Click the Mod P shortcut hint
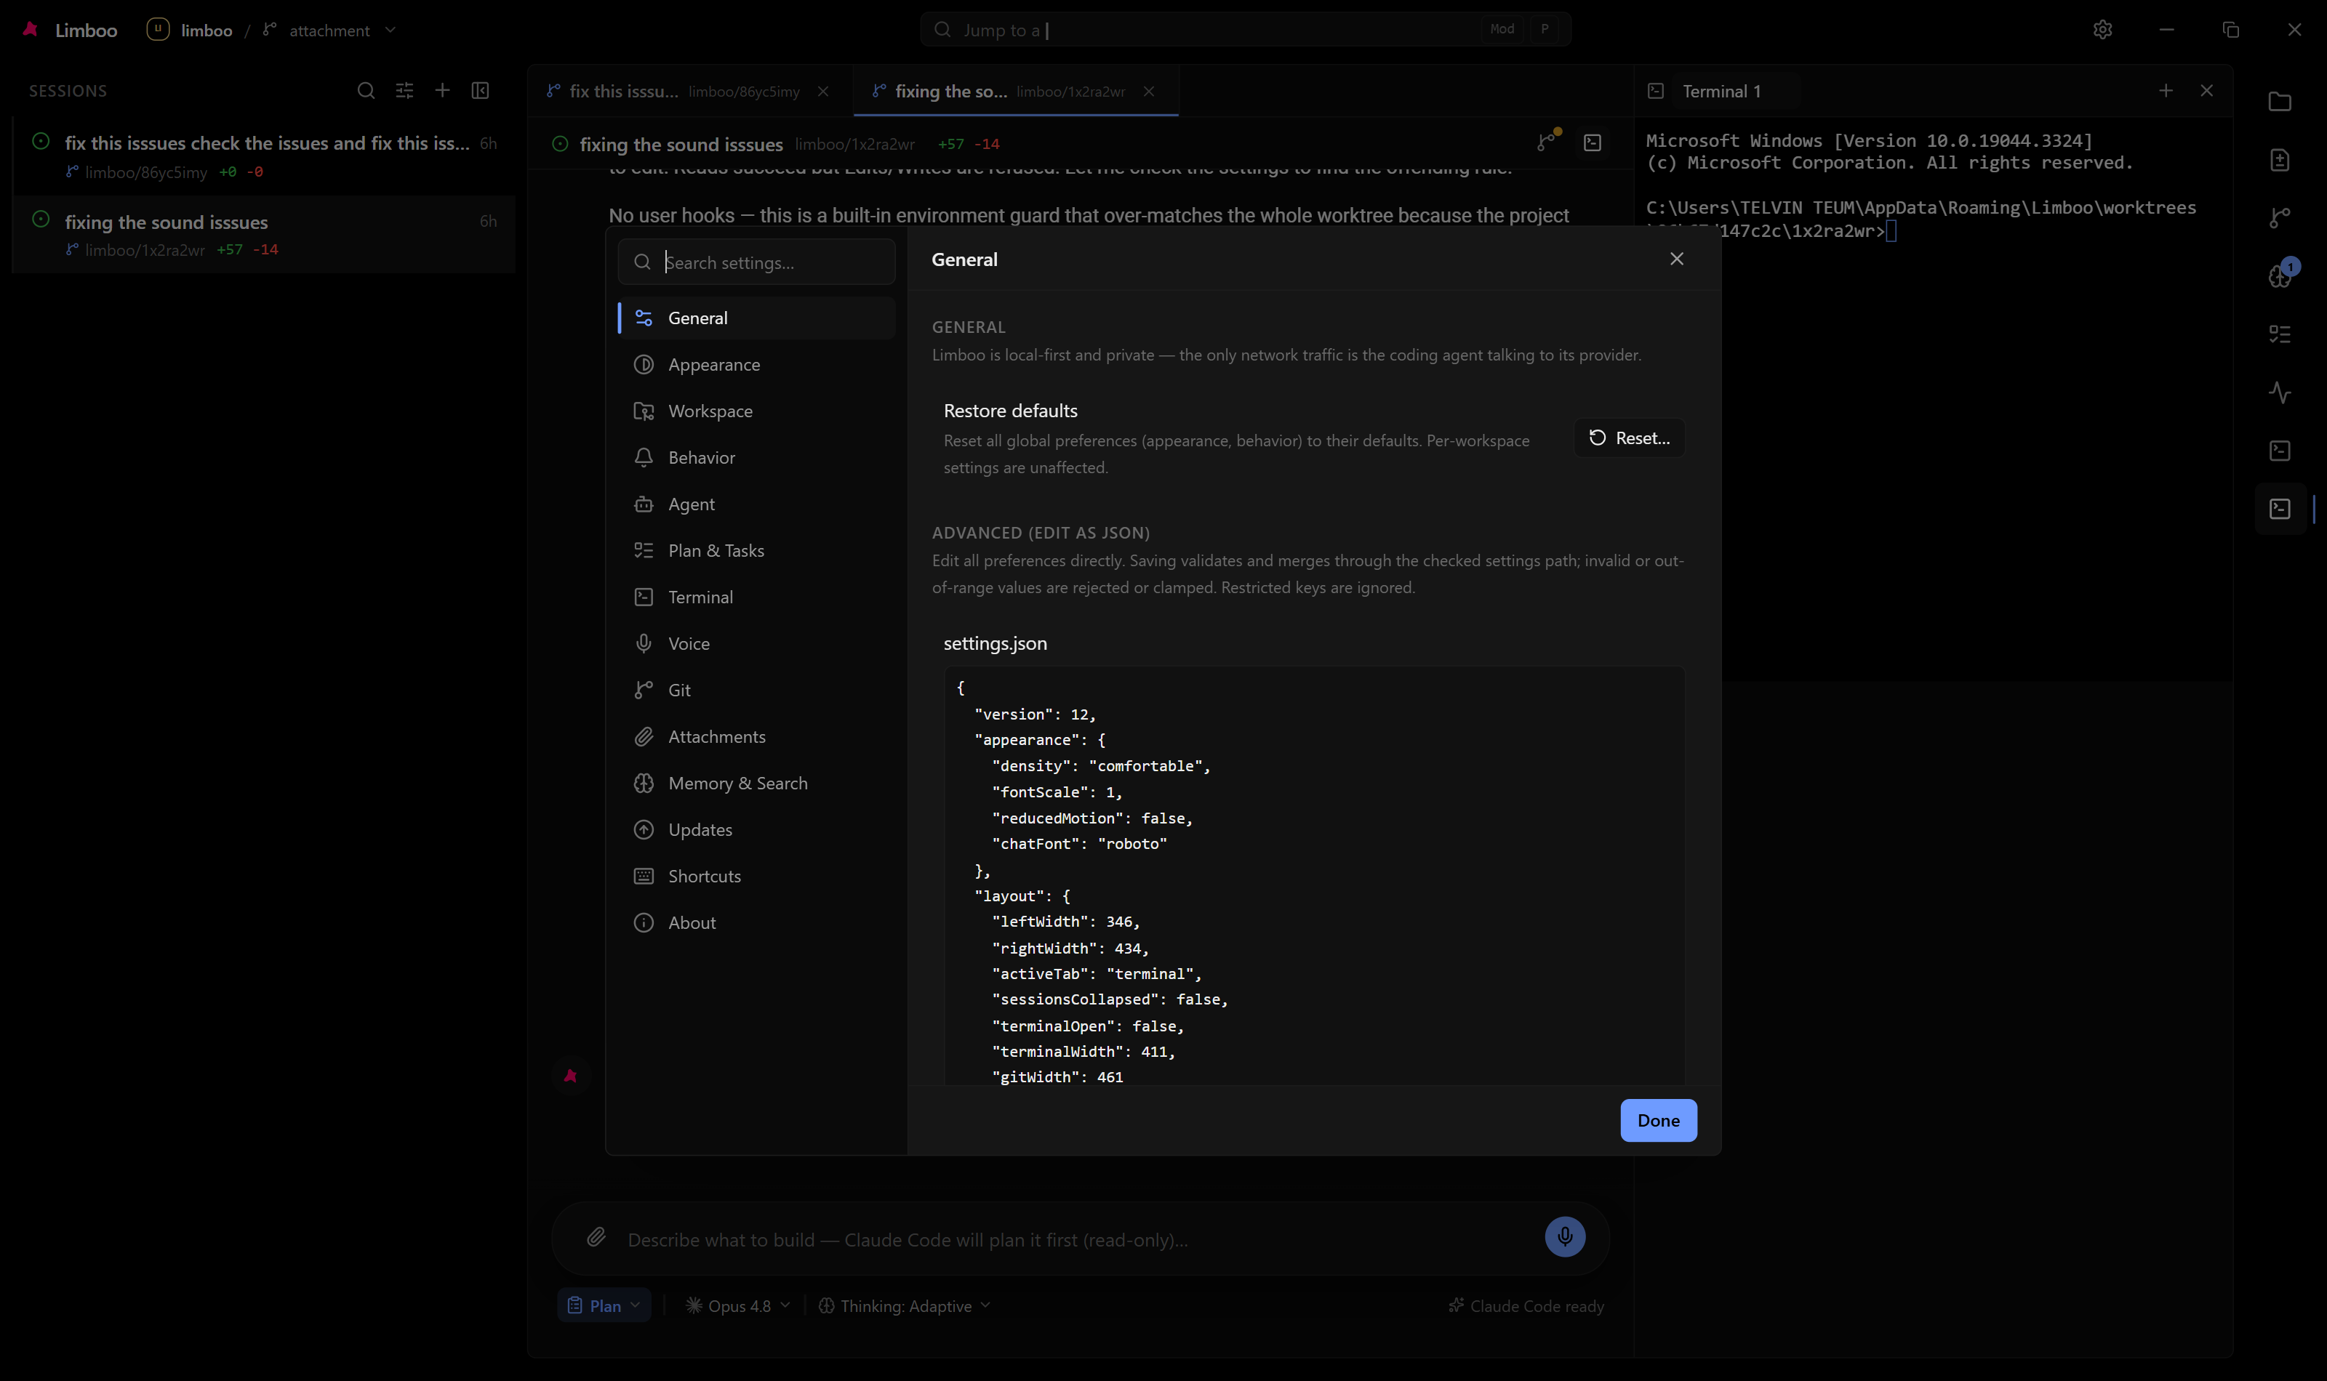Screen dimensions: 2327x1381 coord(1523,29)
